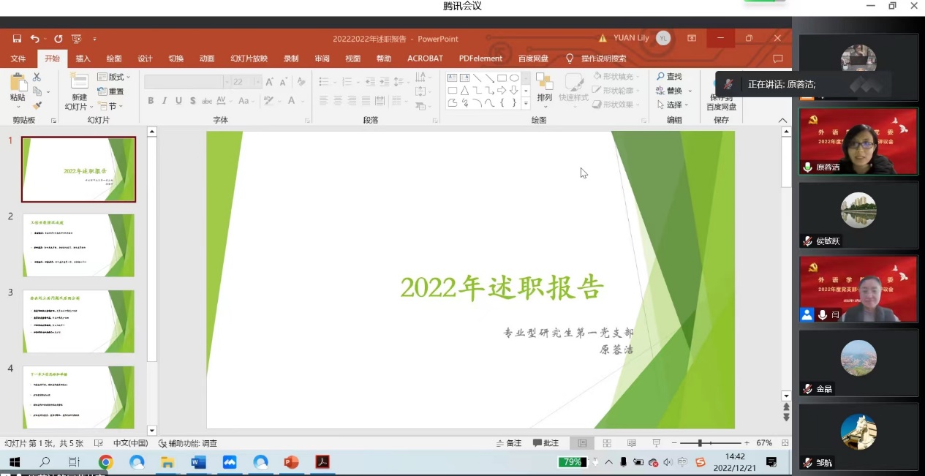Click the zoom slider in status bar
This screenshot has width=925, height=476.
[x=701, y=443]
